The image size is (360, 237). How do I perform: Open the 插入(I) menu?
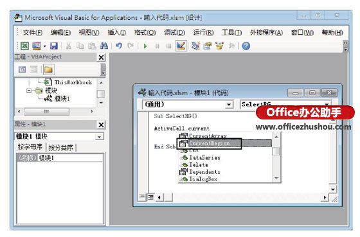click(x=117, y=33)
